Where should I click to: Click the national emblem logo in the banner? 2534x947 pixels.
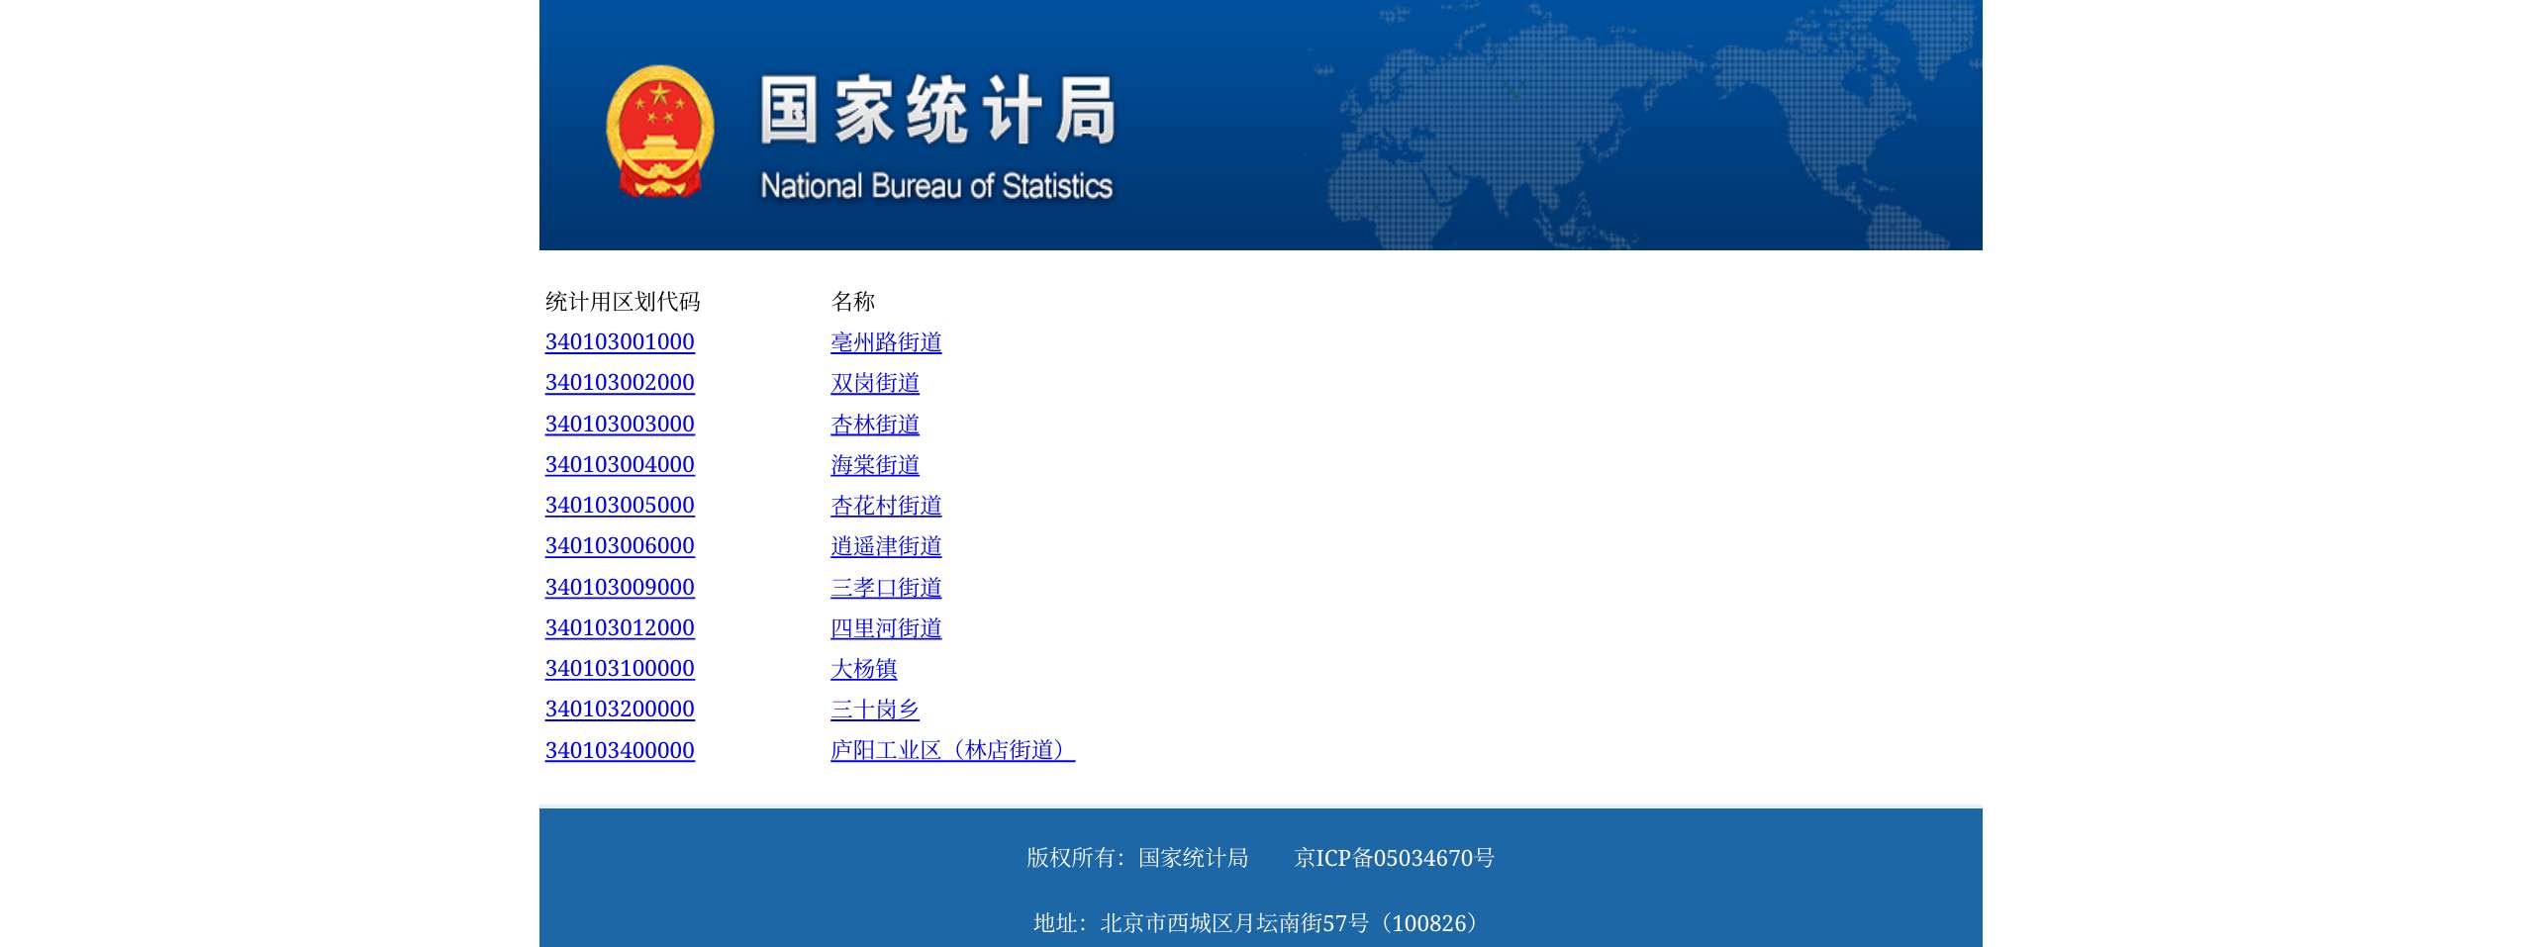(x=659, y=131)
